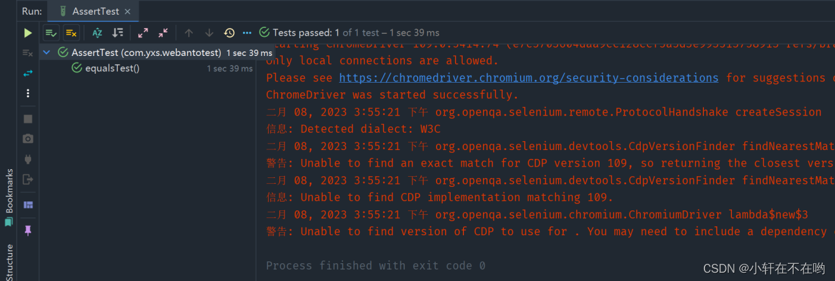Image resolution: width=835 pixels, height=281 pixels.
Task: Select the equalsTest() result
Action: 113,68
